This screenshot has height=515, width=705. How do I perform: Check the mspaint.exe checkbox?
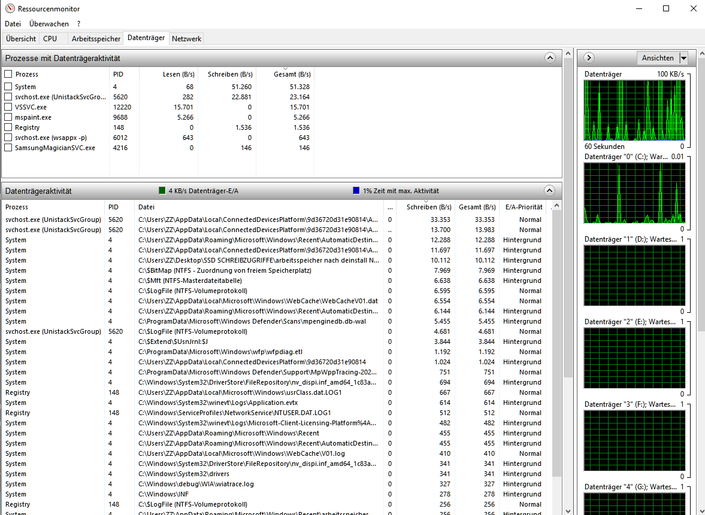coord(8,117)
